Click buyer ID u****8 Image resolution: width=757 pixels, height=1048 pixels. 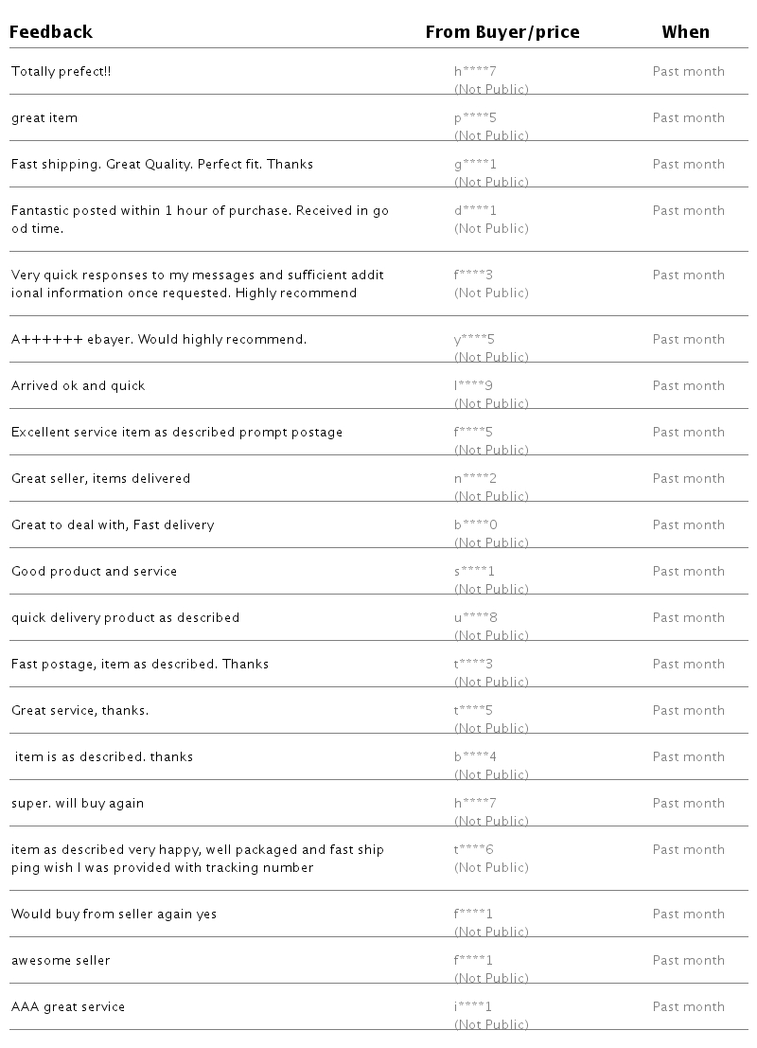[476, 617]
